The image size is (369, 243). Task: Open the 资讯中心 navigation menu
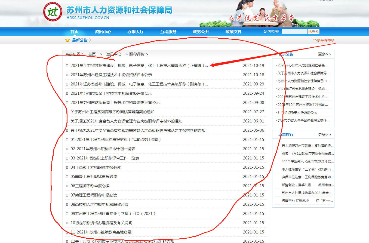pos(103,32)
